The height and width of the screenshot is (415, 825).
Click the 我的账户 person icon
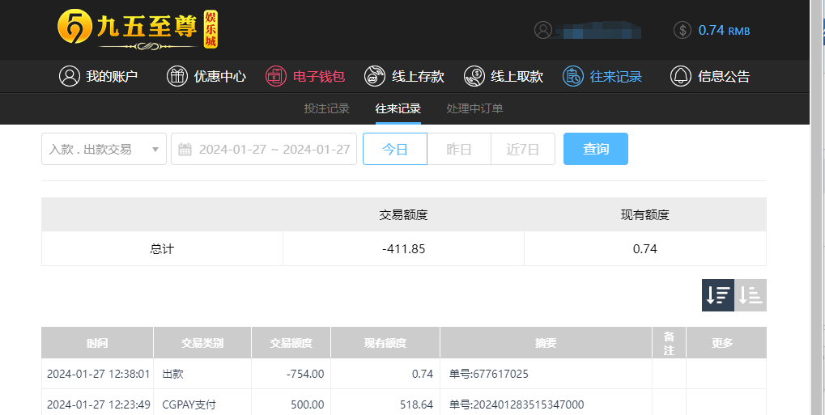point(70,76)
